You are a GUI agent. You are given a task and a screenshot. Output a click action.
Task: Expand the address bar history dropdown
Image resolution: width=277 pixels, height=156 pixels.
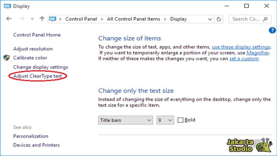point(210,19)
